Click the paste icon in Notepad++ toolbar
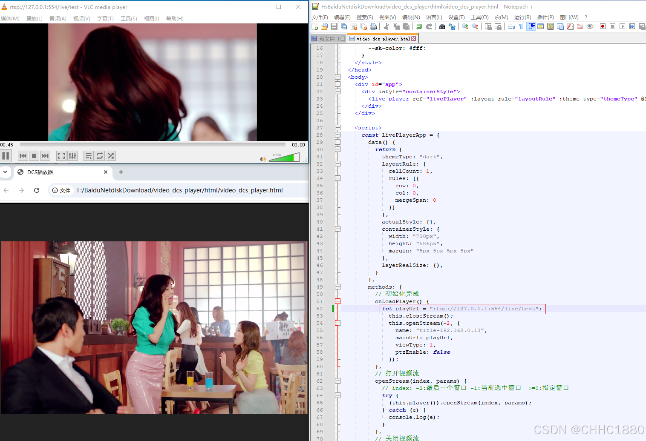The width and height of the screenshot is (646, 441). 406,26
